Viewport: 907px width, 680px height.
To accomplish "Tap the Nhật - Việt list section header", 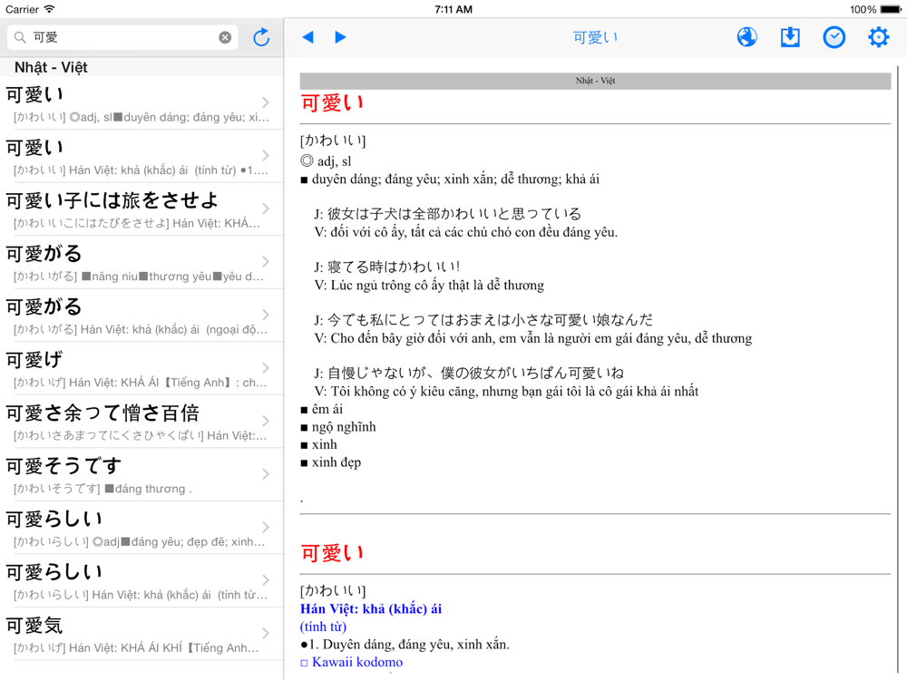I will [141, 67].
